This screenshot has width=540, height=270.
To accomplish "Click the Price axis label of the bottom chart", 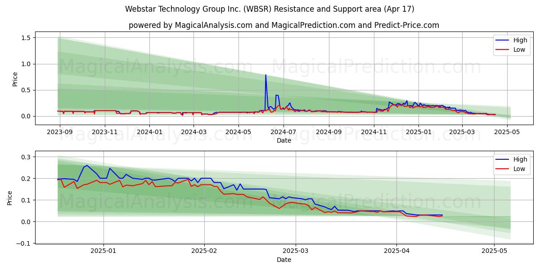I will pyautogui.click(x=10, y=198).
